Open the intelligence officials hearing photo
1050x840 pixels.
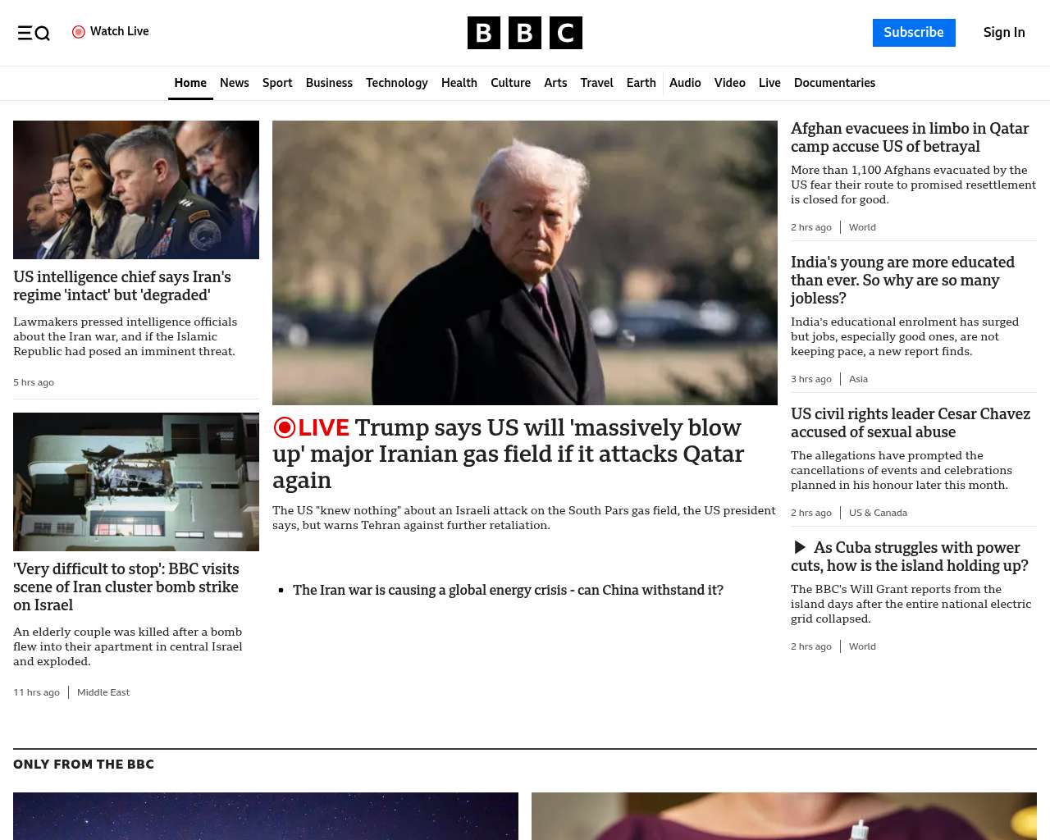(136, 189)
